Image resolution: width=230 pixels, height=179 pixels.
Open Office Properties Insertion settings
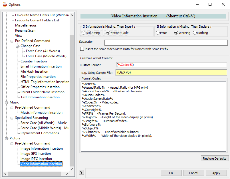40,87
